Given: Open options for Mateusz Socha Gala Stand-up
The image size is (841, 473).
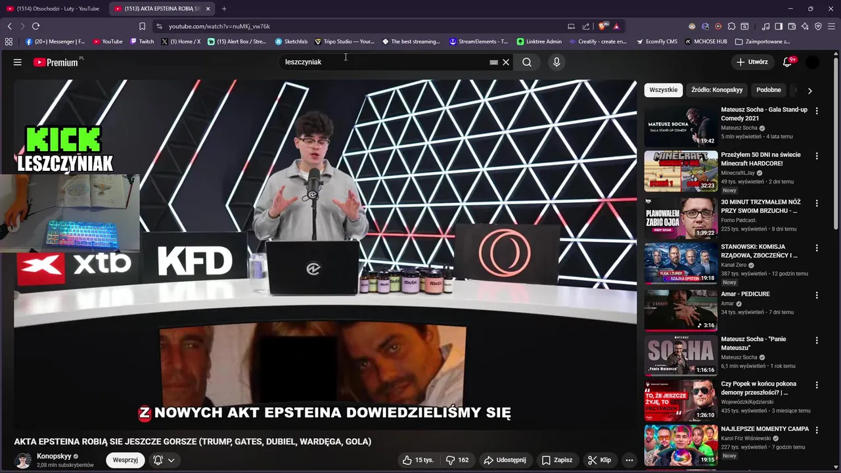Looking at the screenshot, I should (817, 111).
